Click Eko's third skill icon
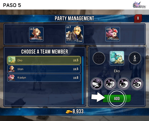149x121 pixels. pos(124,84)
